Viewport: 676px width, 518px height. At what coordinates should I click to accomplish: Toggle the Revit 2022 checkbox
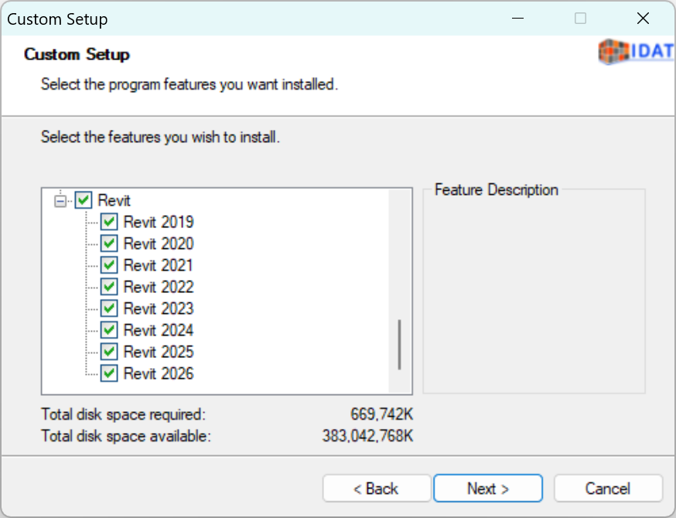[x=109, y=287]
